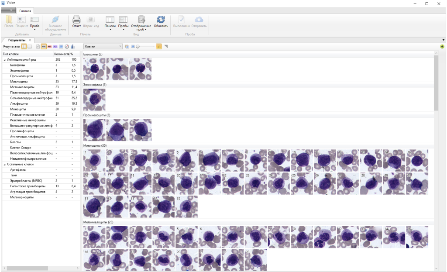Collapse the Лейкоцитарный ряд tree group
Viewport: 447px width, 272px height.
point(5,59)
